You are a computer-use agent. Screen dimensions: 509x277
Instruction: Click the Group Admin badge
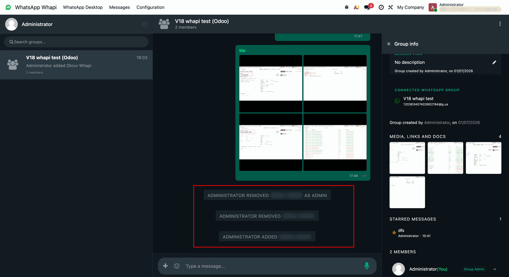[474, 269]
